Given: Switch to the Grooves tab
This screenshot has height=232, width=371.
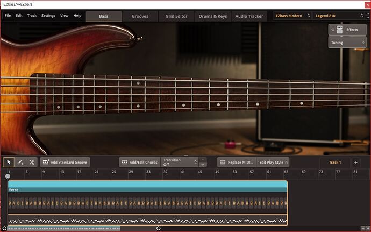Looking at the screenshot, I should (140, 16).
